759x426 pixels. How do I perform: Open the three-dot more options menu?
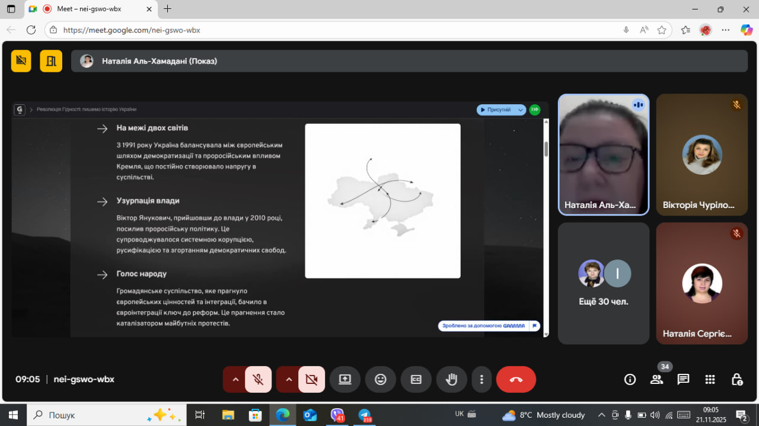pos(481,379)
